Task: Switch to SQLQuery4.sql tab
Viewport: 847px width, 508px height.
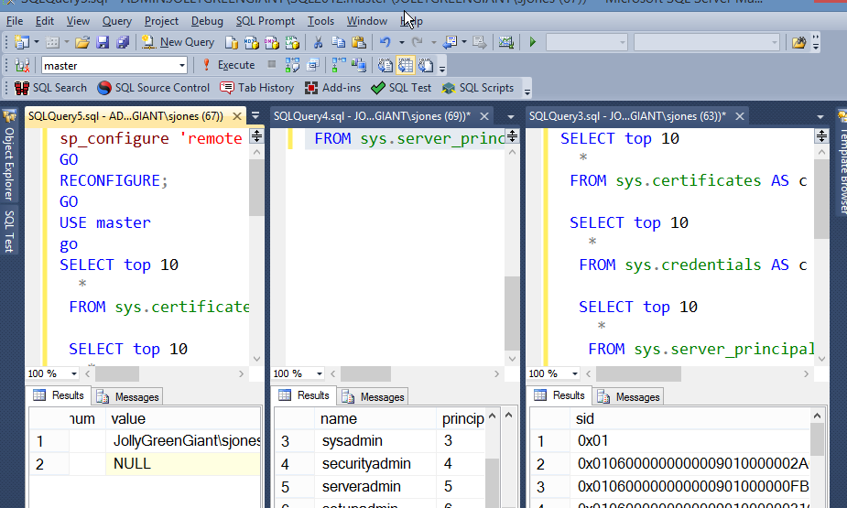Action: tap(372, 116)
